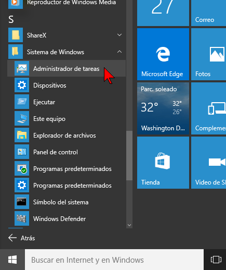Open the weather tile for Washington

(163, 108)
